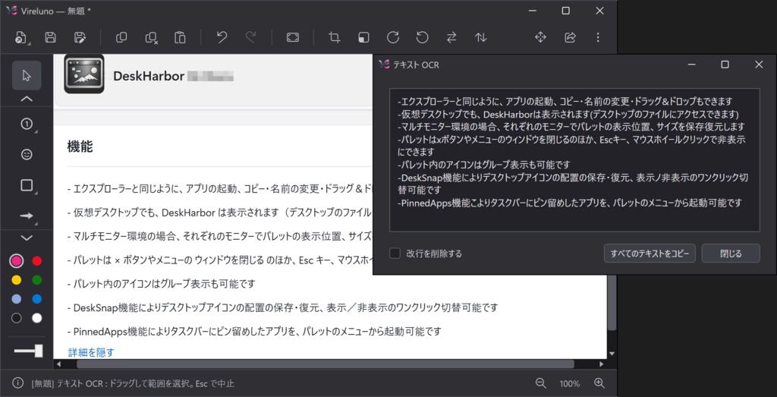This screenshot has width=777, height=397.
Task: Click the scroll right arrow at bottom
Action: pyautogui.click(x=602, y=364)
